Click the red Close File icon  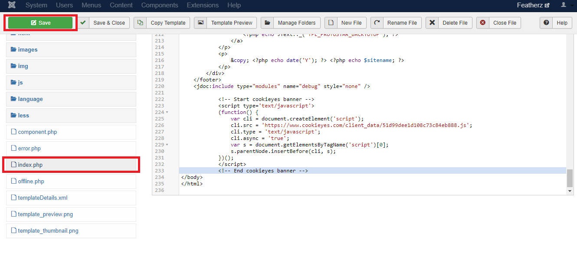pos(482,23)
